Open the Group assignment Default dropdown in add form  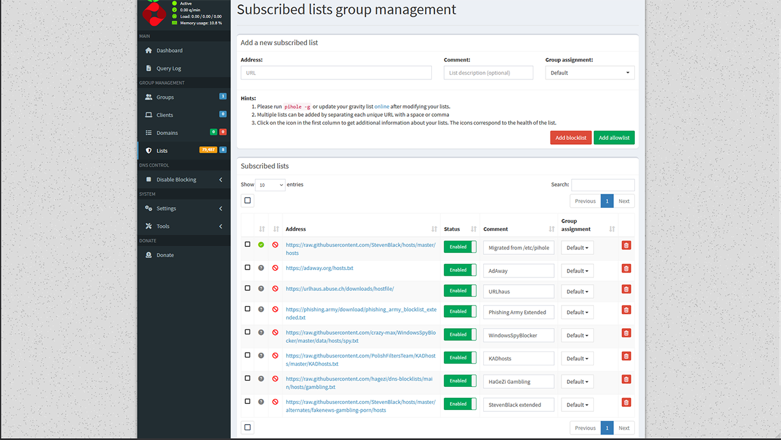click(590, 73)
